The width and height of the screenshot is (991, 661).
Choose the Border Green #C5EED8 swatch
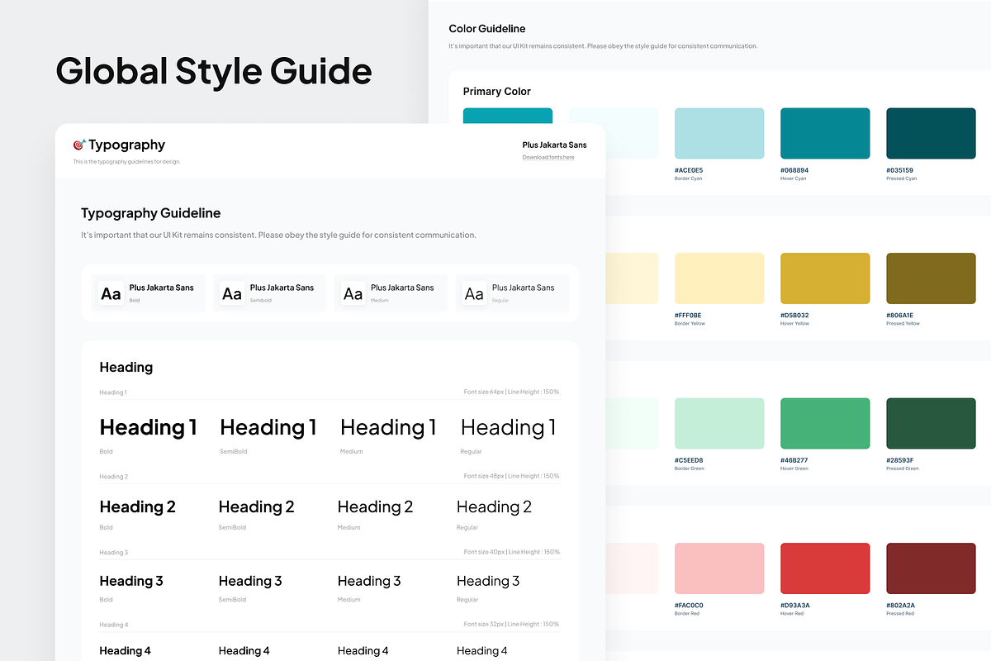[719, 423]
